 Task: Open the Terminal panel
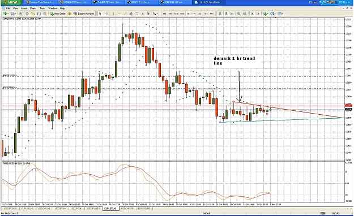click(39, 14)
